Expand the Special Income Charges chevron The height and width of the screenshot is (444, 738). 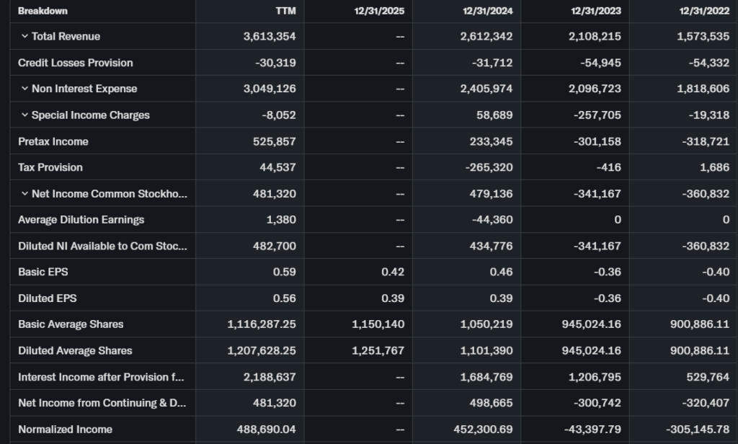click(25, 115)
